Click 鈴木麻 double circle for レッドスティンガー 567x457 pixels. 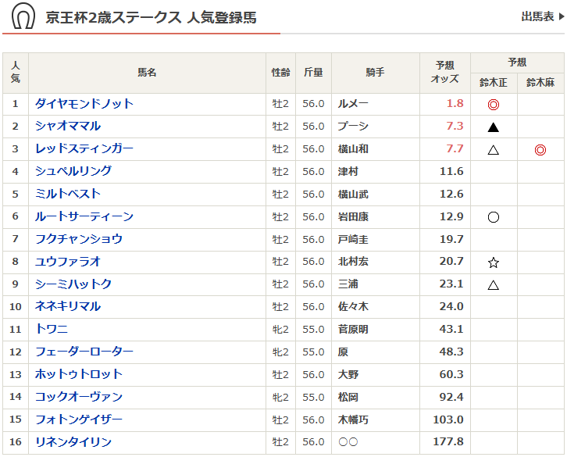tap(540, 149)
